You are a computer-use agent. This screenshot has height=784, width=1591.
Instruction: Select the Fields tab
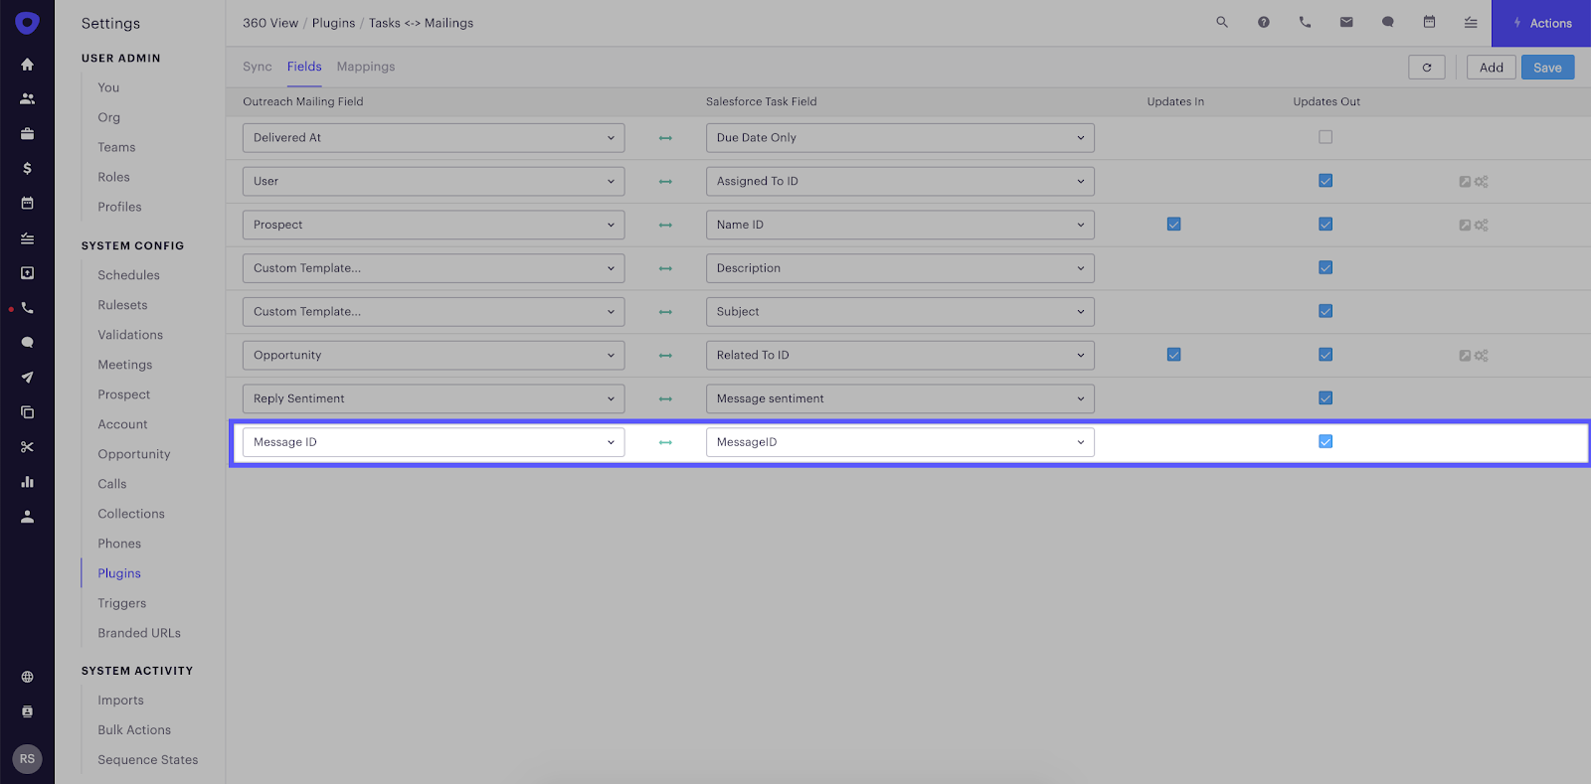[x=304, y=67]
